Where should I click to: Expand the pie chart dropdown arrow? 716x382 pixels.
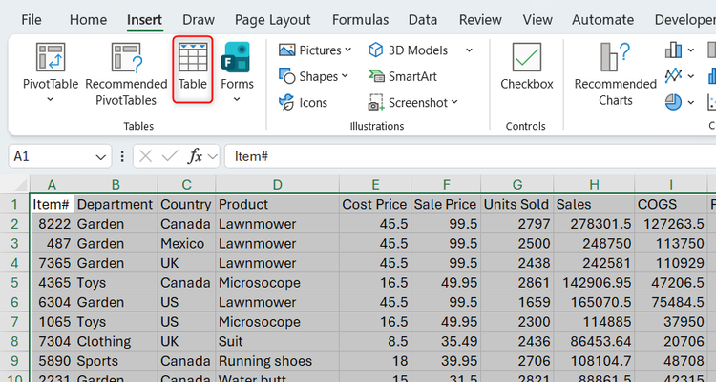(x=691, y=103)
